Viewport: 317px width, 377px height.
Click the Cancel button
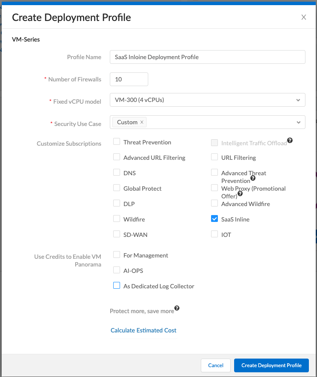[216, 365]
